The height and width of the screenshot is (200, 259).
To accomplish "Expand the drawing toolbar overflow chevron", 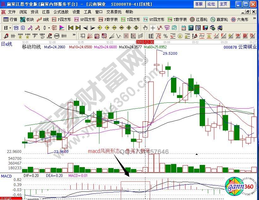I will (x=74, y=35).
